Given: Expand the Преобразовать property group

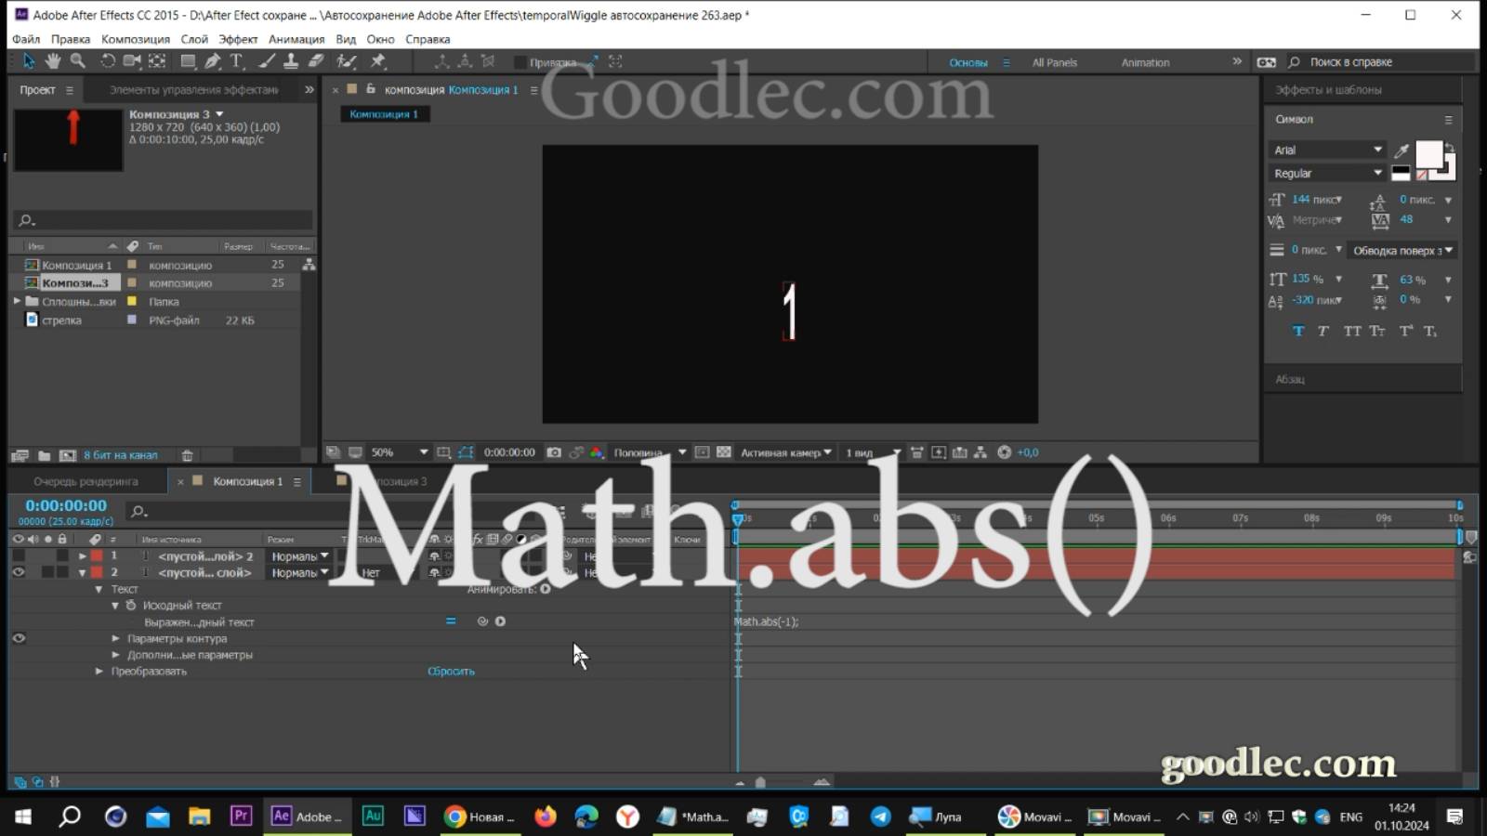Looking at the screenshot, I should [99, 671].
